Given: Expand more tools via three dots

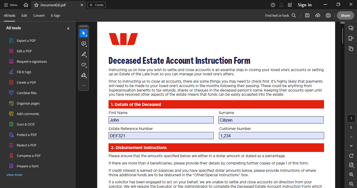Looking at the screenshot, I should tap(84, 86).
